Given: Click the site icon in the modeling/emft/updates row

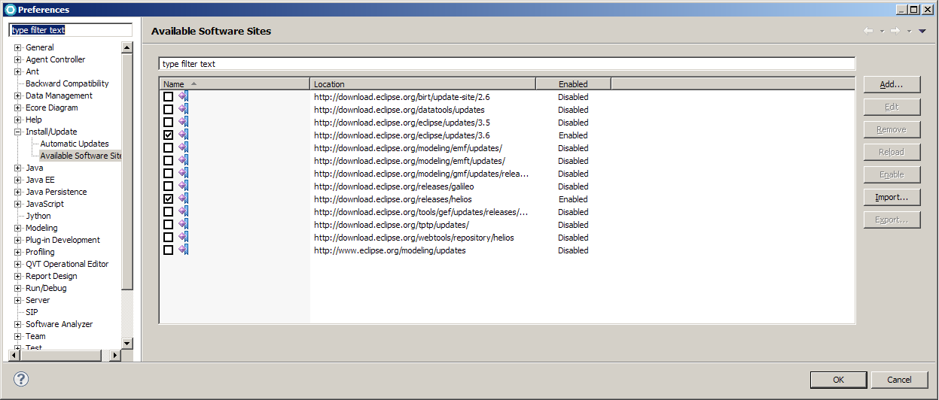Looking at the screenshot, I should [x=183, y=160].
